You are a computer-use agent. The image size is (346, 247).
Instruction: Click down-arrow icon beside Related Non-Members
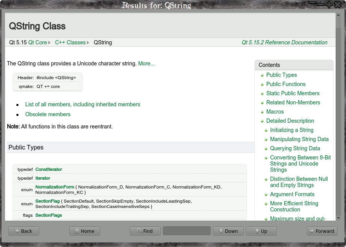point(262,103)
